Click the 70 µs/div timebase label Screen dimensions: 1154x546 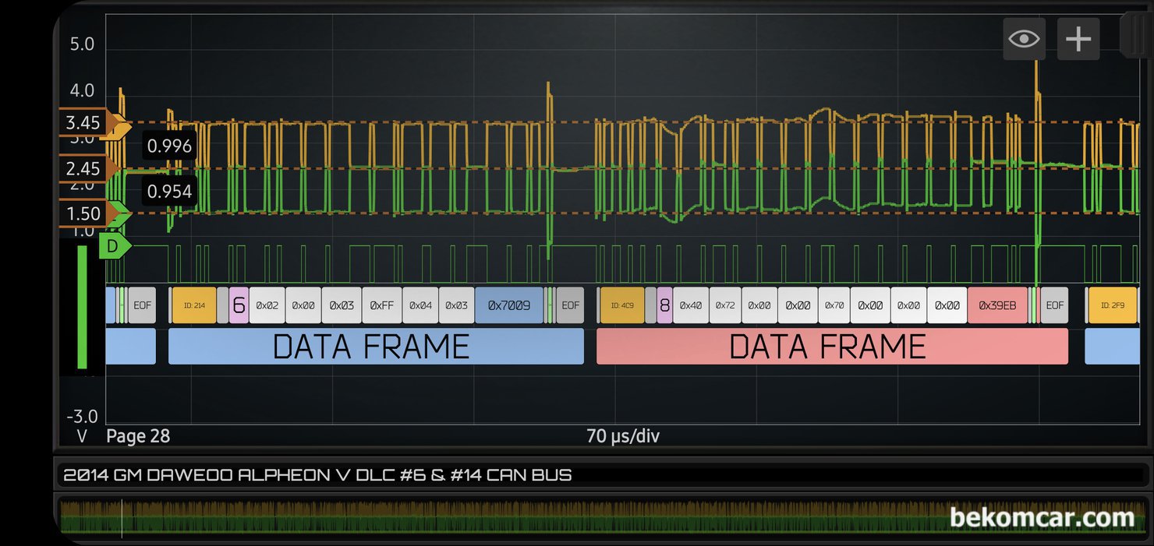point(622,436)
